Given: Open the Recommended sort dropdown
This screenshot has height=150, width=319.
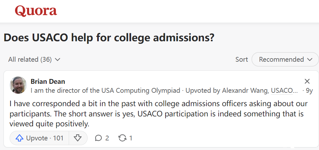Looking at the screenshot, I should tap(285, 59).
